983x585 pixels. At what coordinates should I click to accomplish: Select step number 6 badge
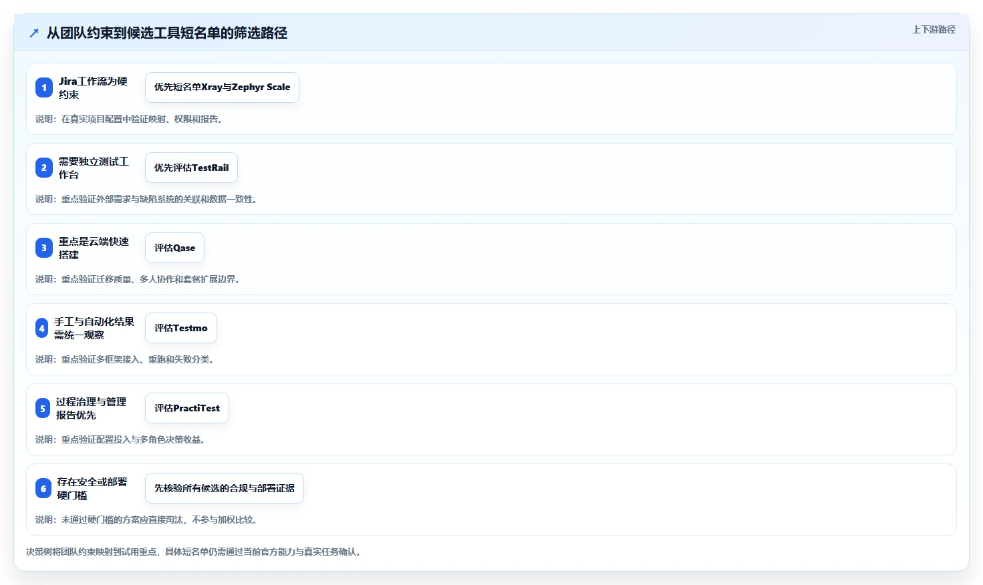(43, 488)
